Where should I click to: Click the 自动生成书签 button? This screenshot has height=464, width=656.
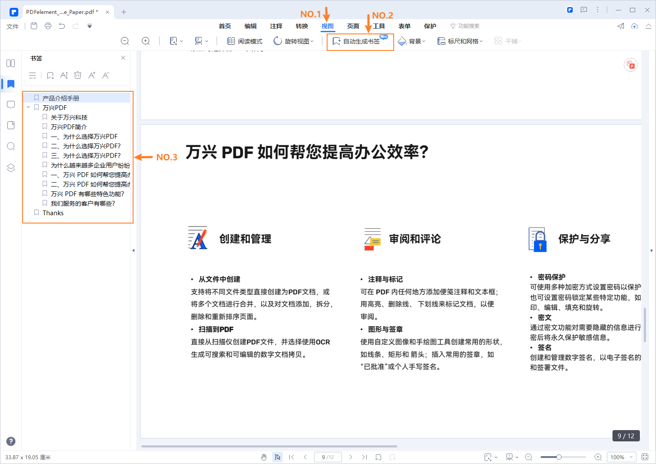[360, 41]
